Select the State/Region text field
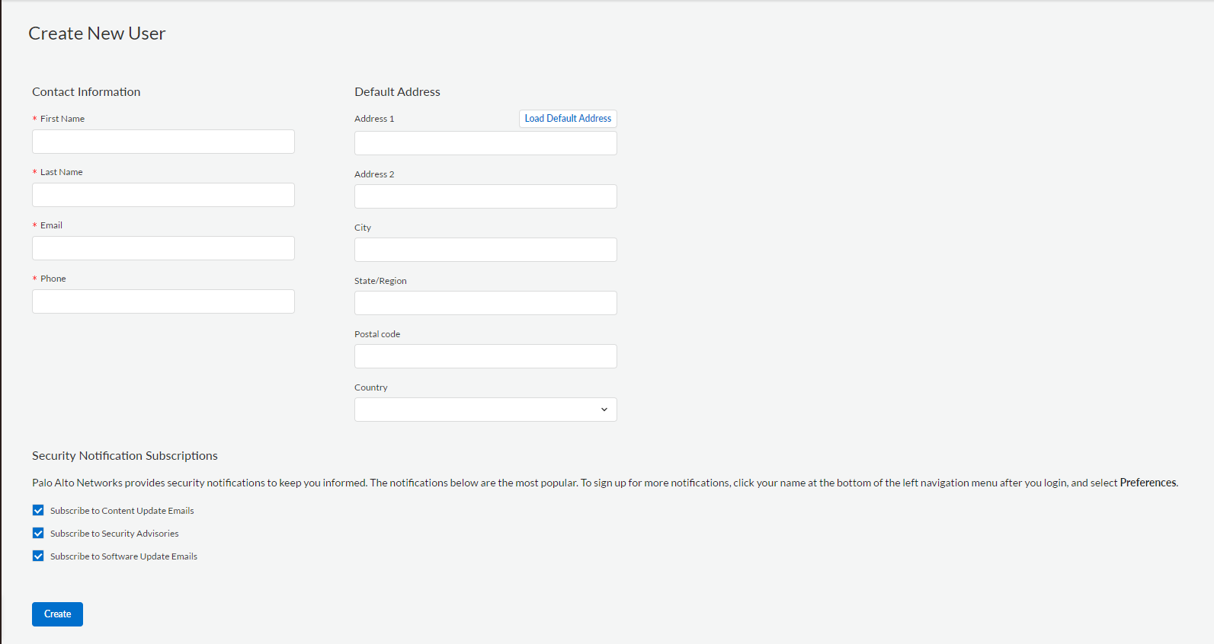 click(x=485, y=303)
